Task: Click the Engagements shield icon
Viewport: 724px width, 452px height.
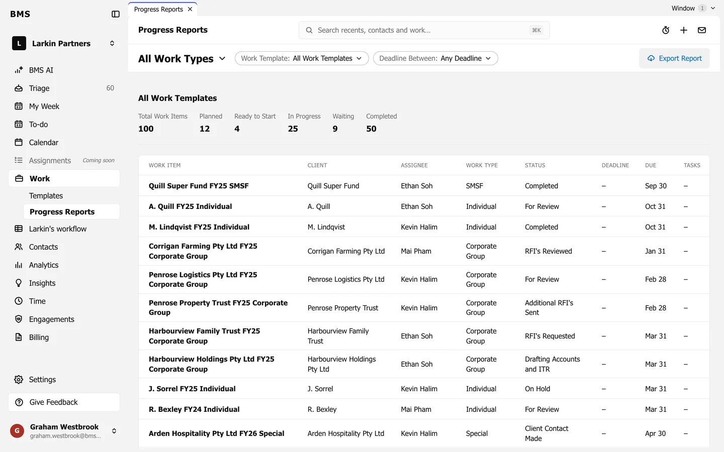Action: 19,319
